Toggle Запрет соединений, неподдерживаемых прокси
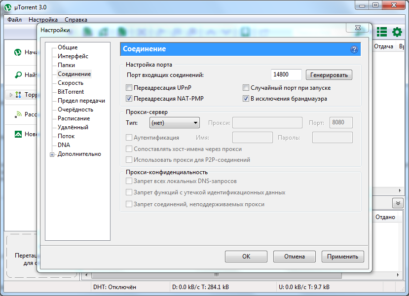 [x=129, y=204]
